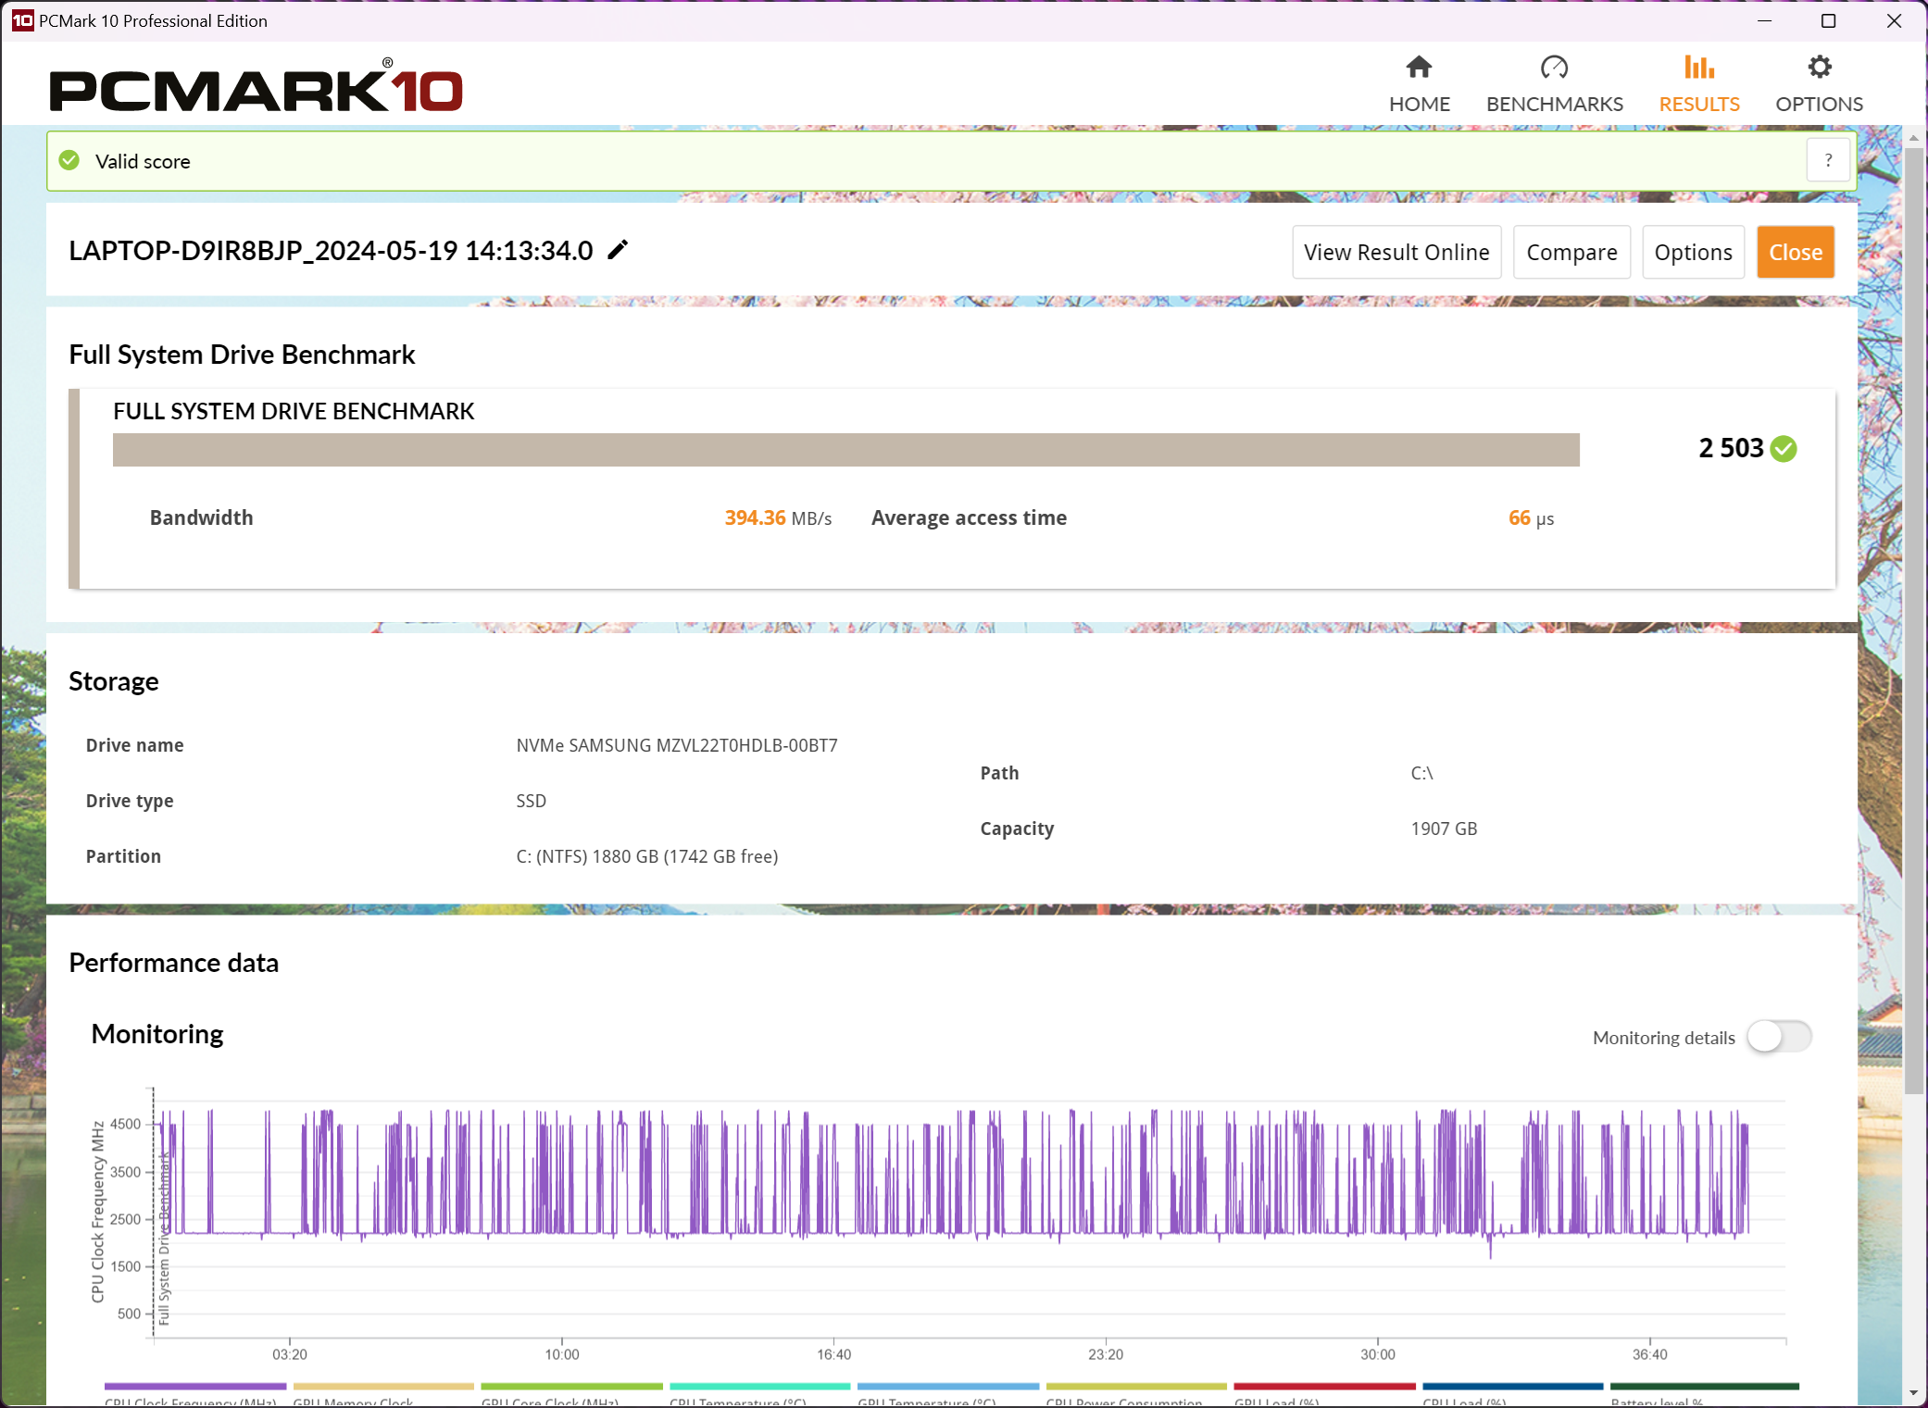The height and width of the screenshot is (1408, 1928).
Task: Toggle CPU Clock Frequency legend purple bar
Action: tap(194, 1387)
